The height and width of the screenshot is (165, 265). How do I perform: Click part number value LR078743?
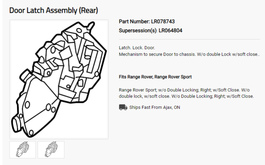tap(163, 22)
